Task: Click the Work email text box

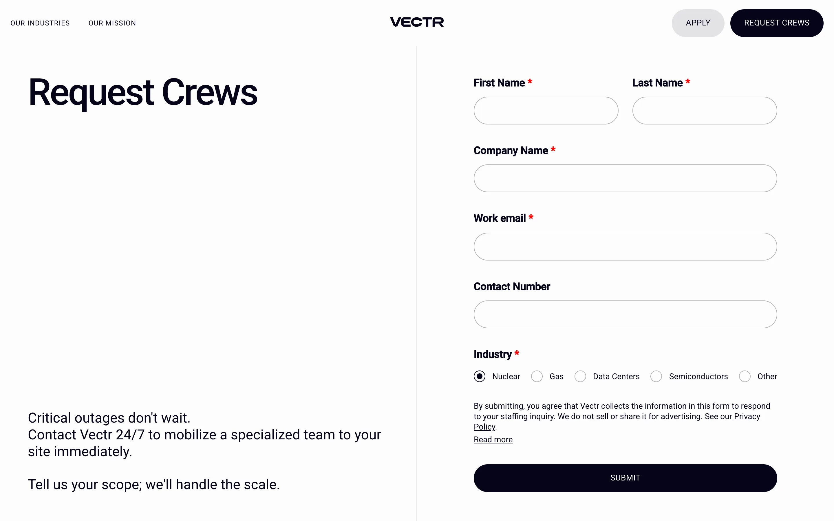Action: click(x=625, y=247)
